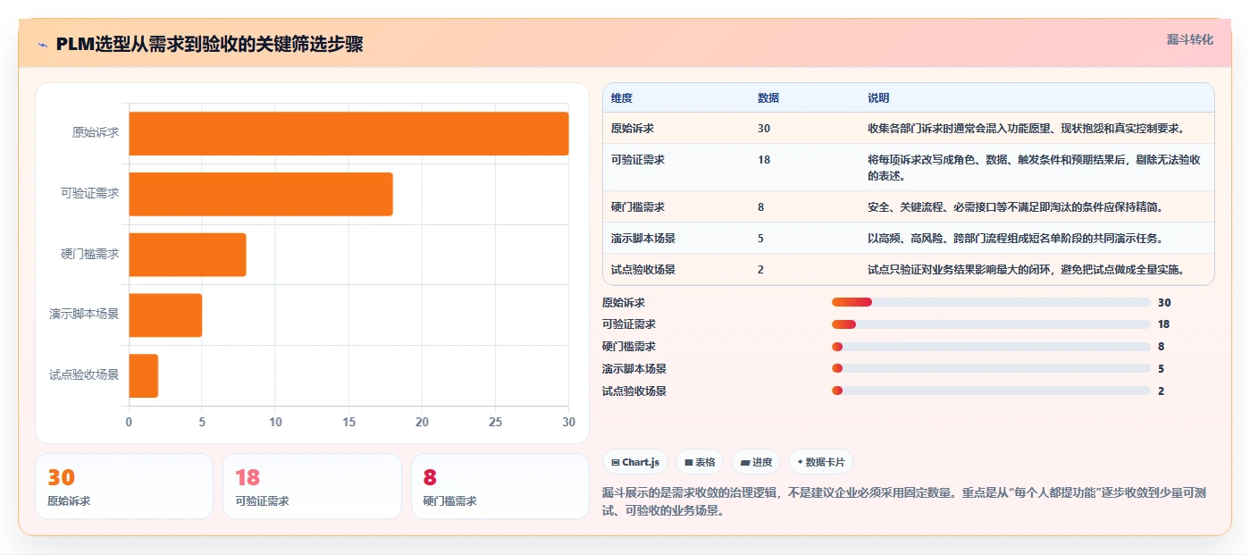Viewport: 1250px width, 555px height.
Task: Select the 数据卡片 chip
Action: point(820,462)
